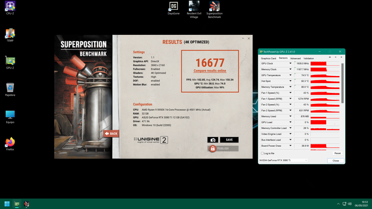Viewport: 372px width, 209px height.
Task: Select GPU-Z in the taskbar
Action: (17, 204)
